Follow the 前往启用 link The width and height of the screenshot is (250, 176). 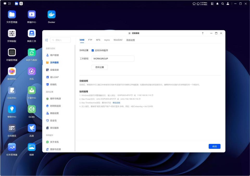[116, 103]
